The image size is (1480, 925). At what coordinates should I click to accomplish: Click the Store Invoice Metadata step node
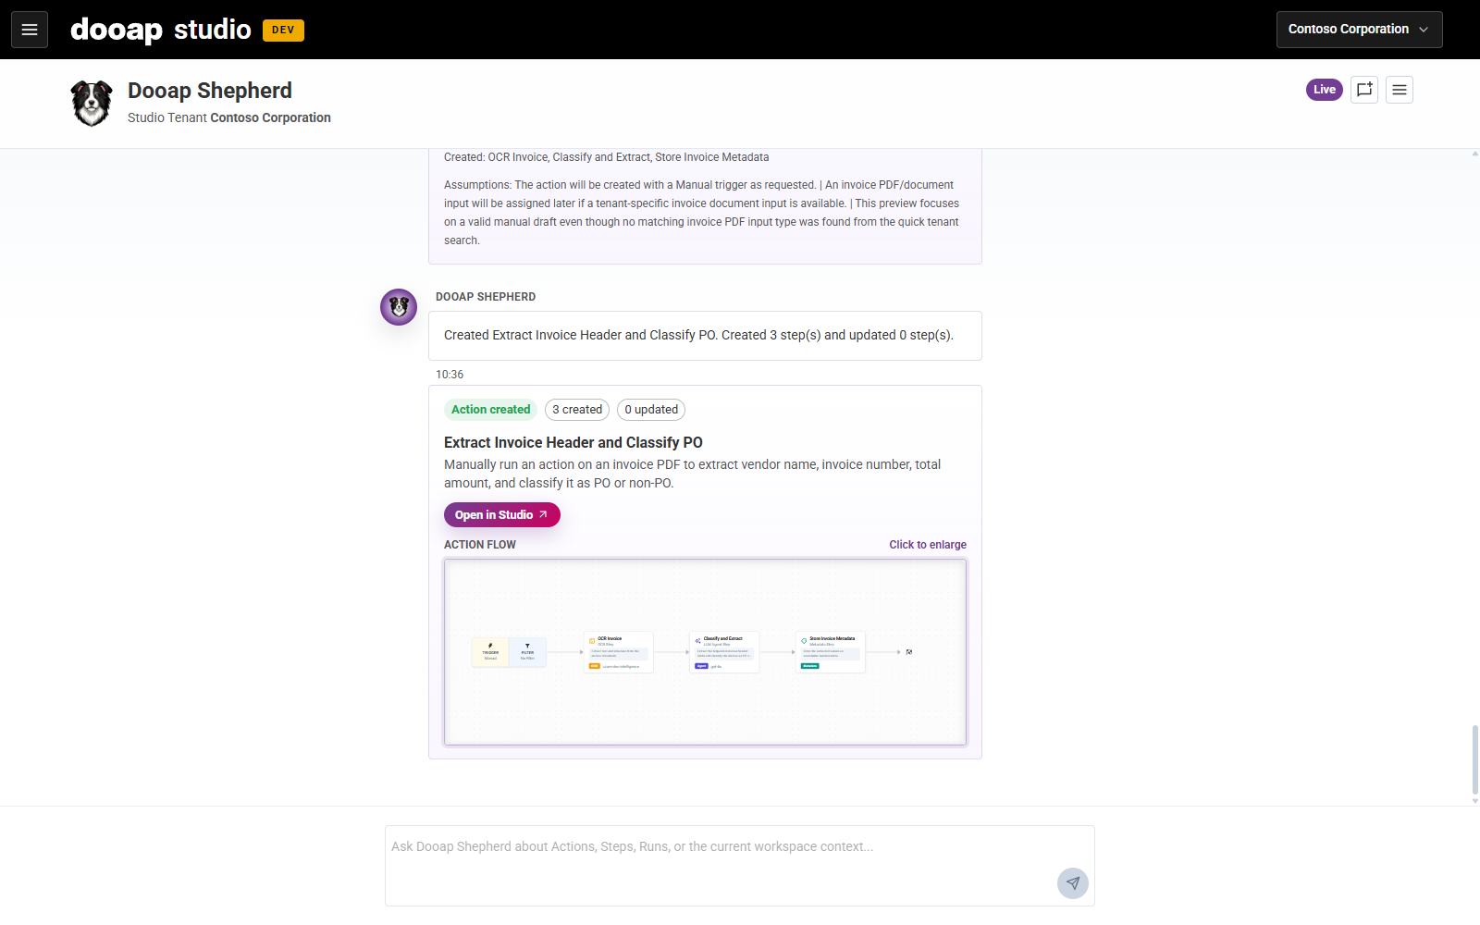[x=831, y=652]
